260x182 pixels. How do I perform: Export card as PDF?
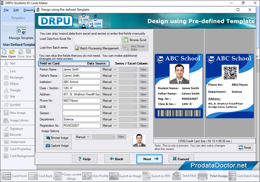coord(156,176)
